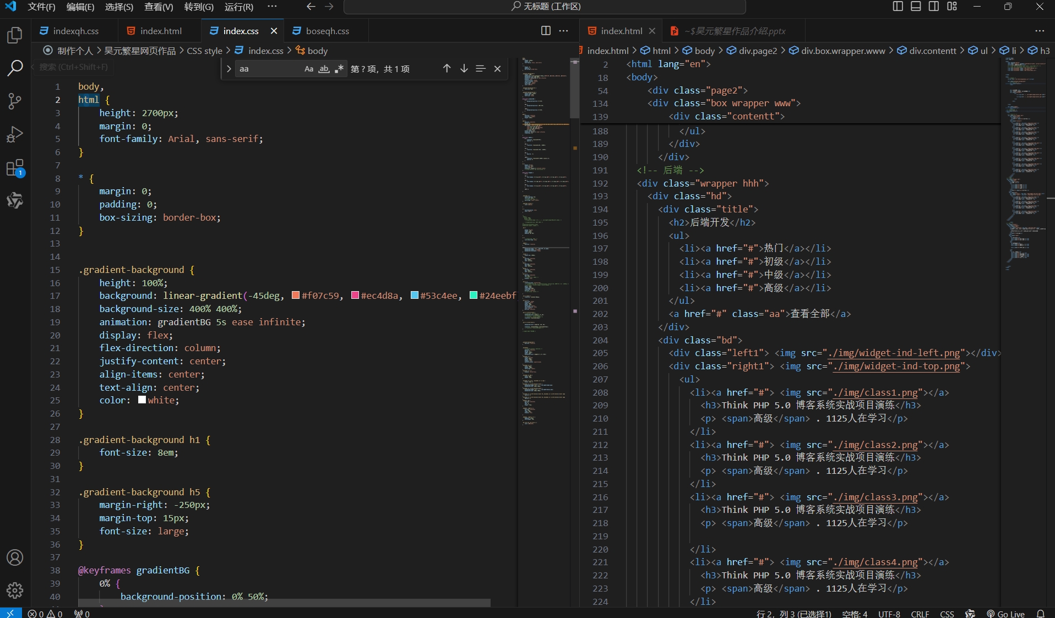Viewport: 1055px width, 618px height.
Task: Change indentation 空格: 4 setting
Action: tap(855, 614)
